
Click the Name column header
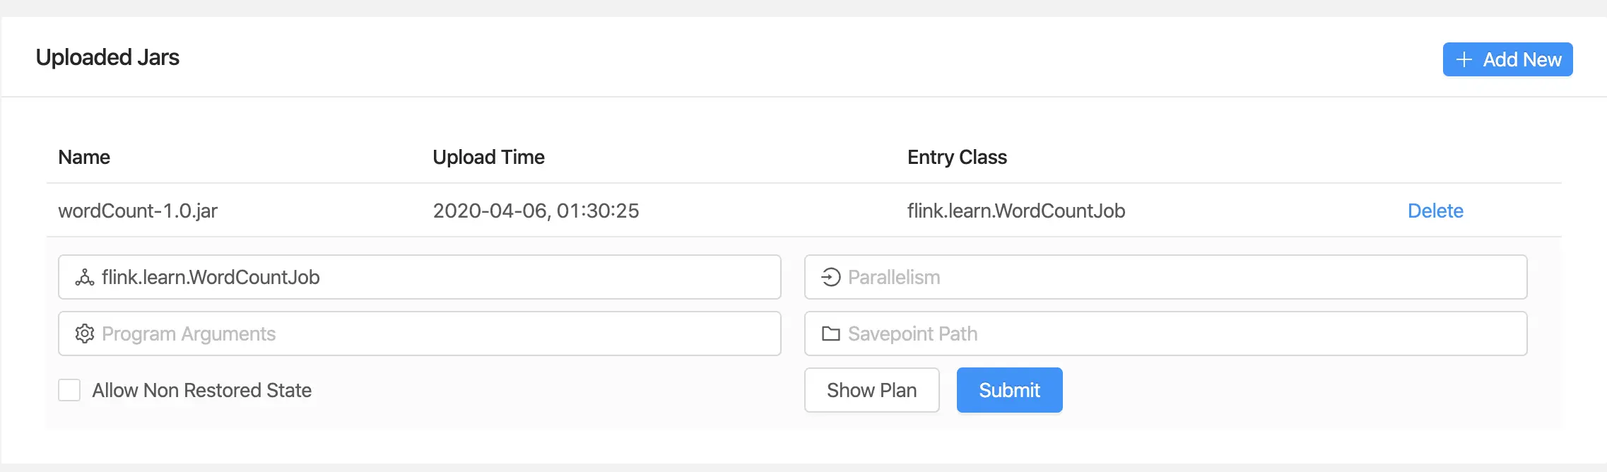tap(84, 157)
